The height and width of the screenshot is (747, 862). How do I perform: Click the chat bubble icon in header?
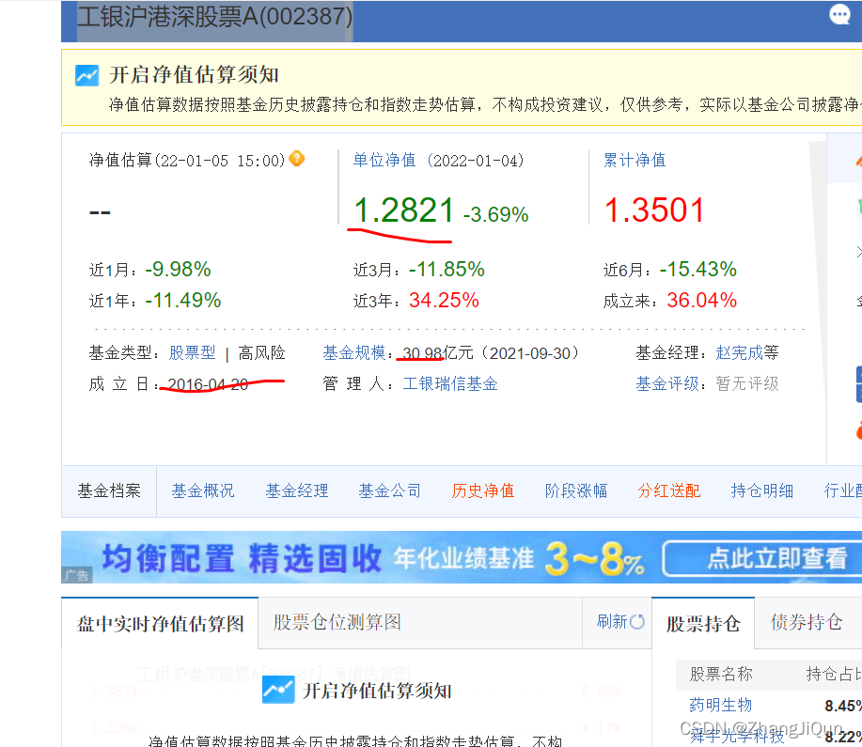pos(839,15)
